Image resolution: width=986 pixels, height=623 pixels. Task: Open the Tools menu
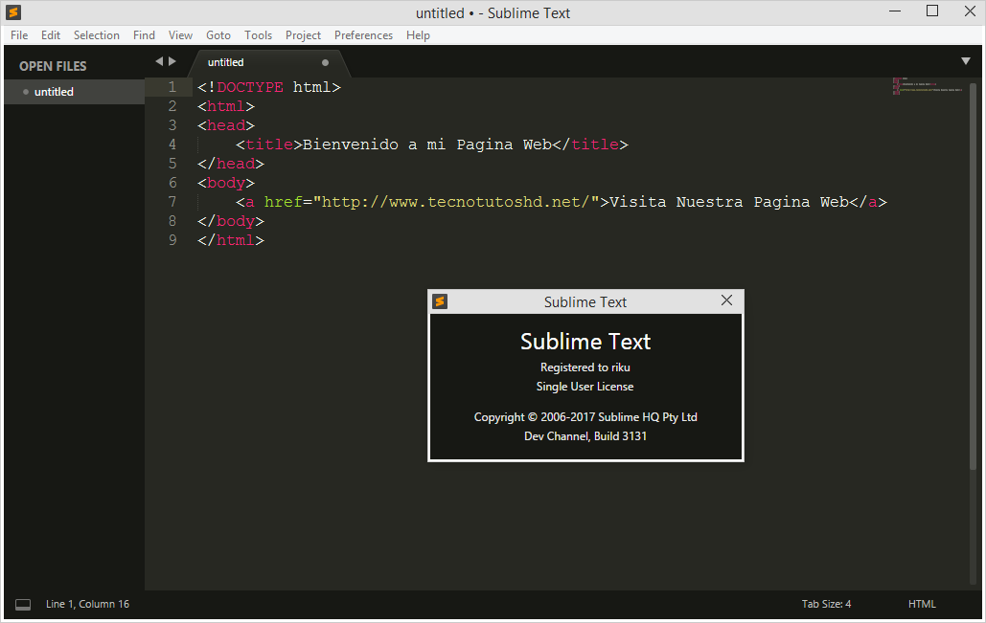point(258,35)
